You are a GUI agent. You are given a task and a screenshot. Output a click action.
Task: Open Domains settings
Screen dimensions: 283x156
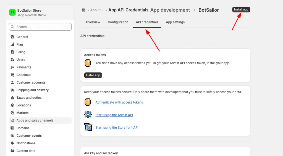40,128
